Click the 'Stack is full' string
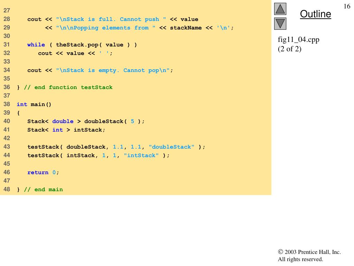 pos(111,19)
